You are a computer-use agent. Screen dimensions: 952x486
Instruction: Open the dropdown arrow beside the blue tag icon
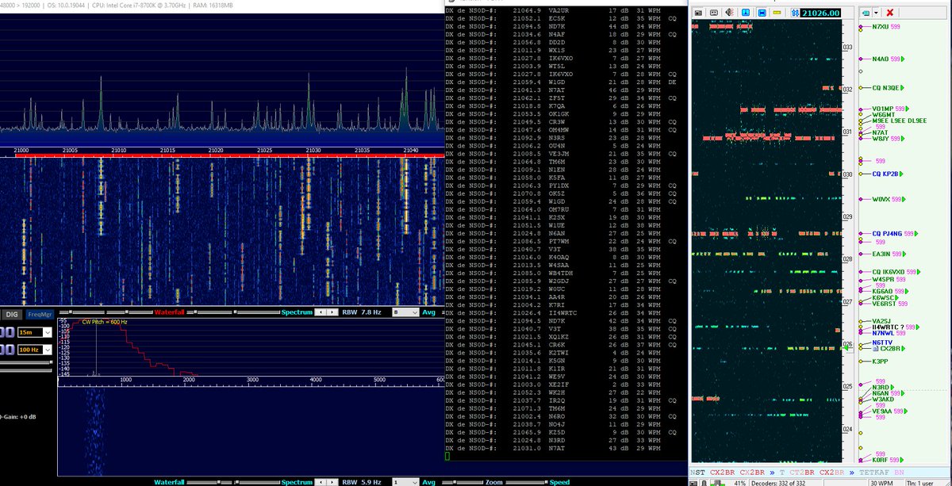[874, 13]
